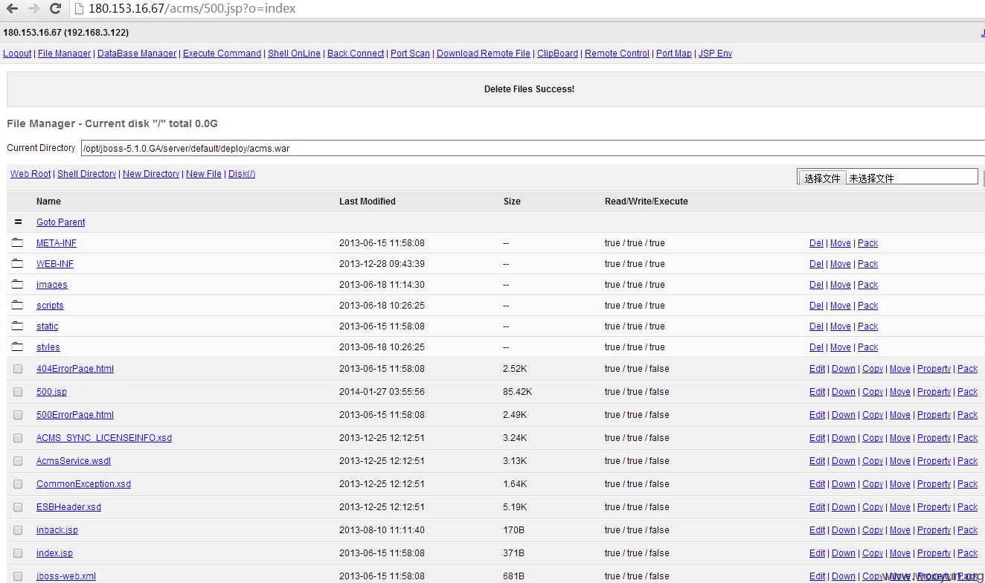The image size is (985, 583).
Task: Open ClipBoard menu link
Action: pos(557,54)
